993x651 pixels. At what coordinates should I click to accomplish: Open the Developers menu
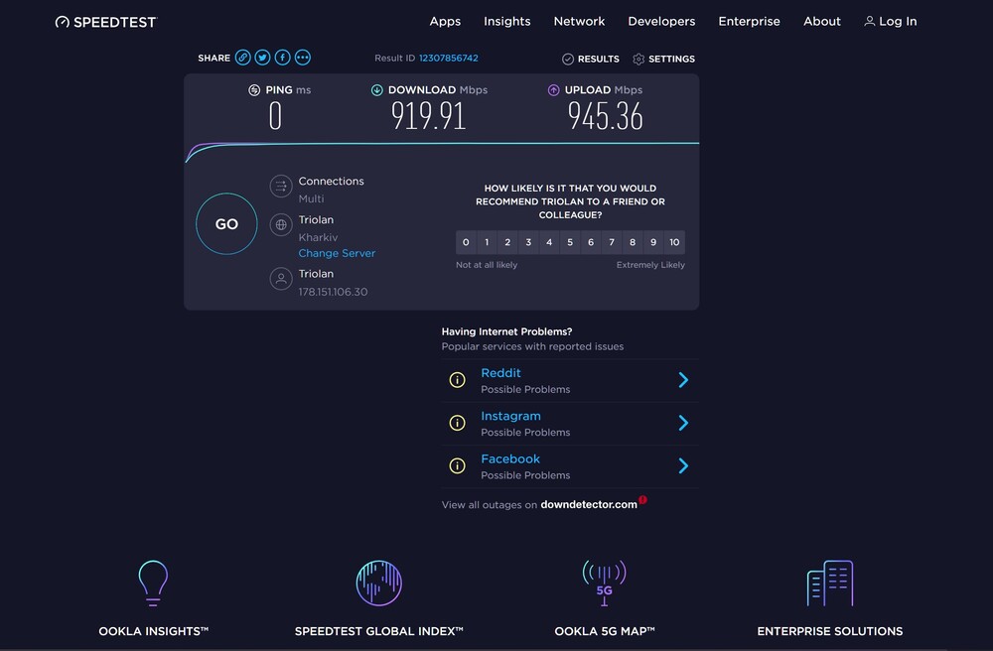point(661,22)
